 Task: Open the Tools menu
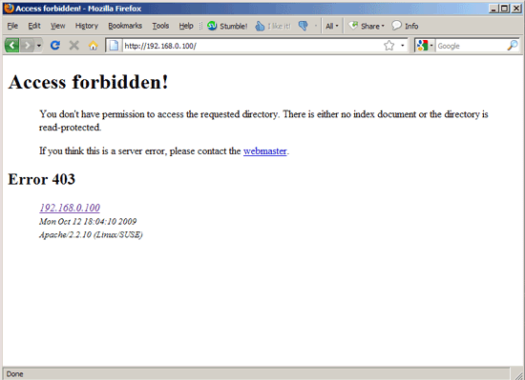[160, 26]
